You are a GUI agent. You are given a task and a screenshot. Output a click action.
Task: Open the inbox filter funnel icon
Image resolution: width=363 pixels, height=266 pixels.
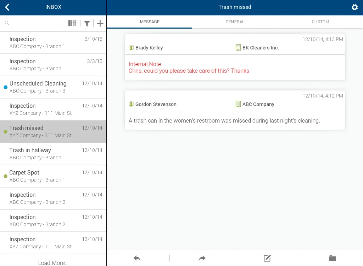click(x=87, y=23)
